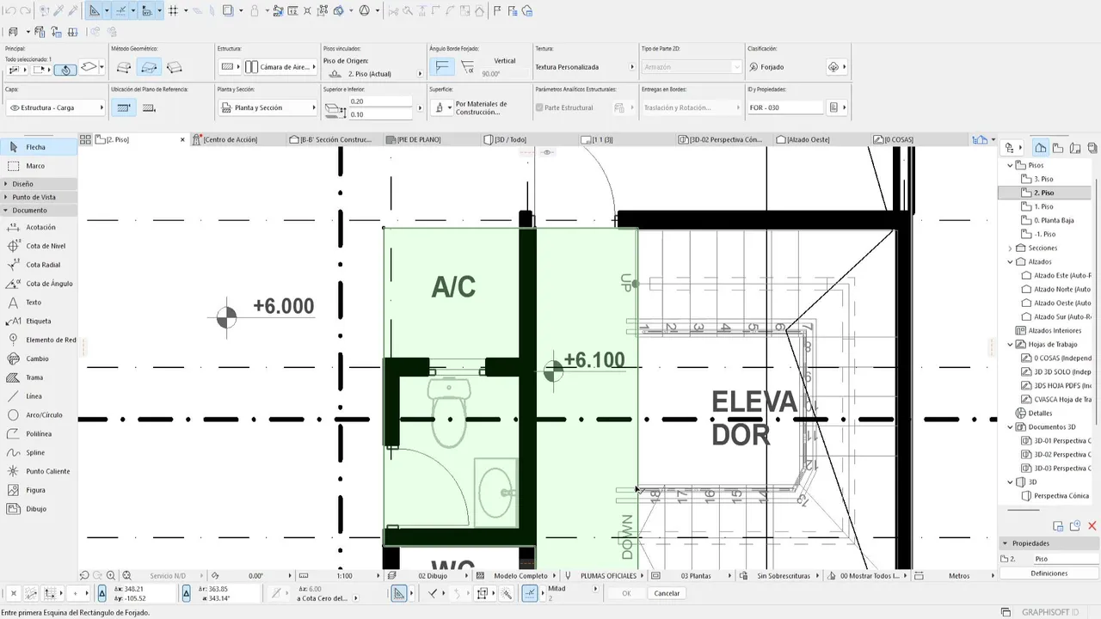
Task: Select the custom slab edge angle option
Action: 469,67
